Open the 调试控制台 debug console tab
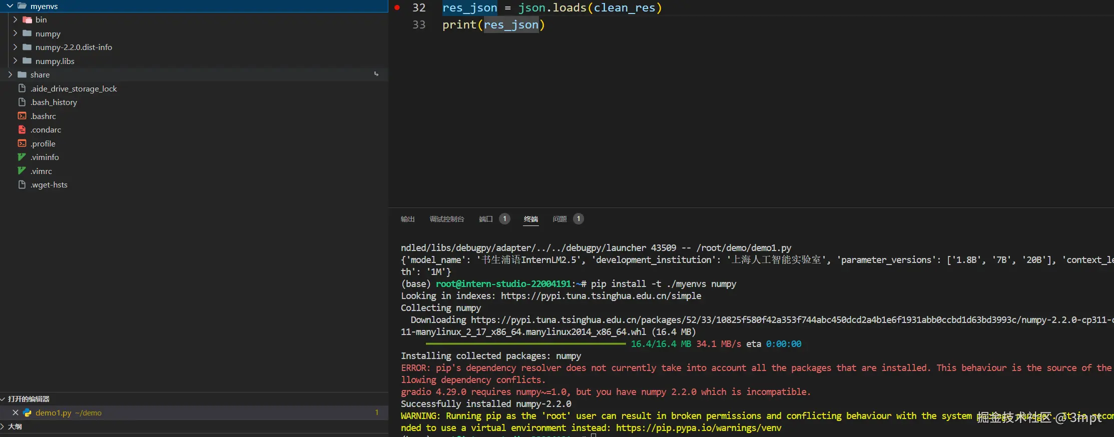Image resolution: width=1114 pixels, height=437 pixels. (x=446, y=219)
